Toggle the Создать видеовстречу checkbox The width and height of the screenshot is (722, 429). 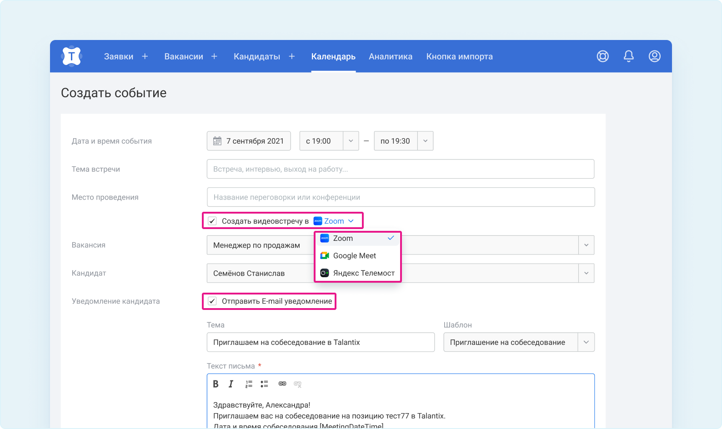click(x=212, y=221)
